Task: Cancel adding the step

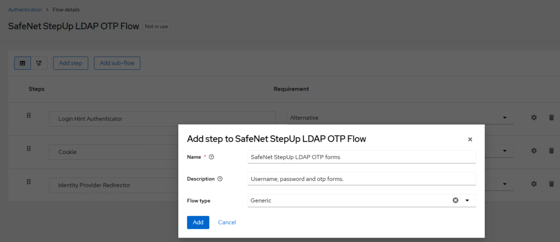Action: click(227, 222)
